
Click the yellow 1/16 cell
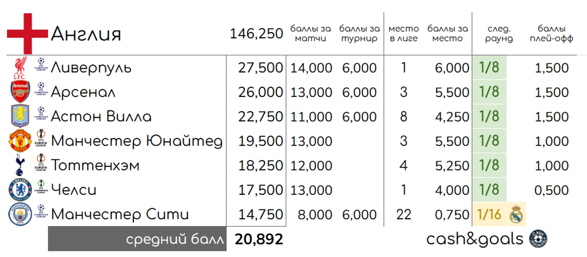[489, 214]
